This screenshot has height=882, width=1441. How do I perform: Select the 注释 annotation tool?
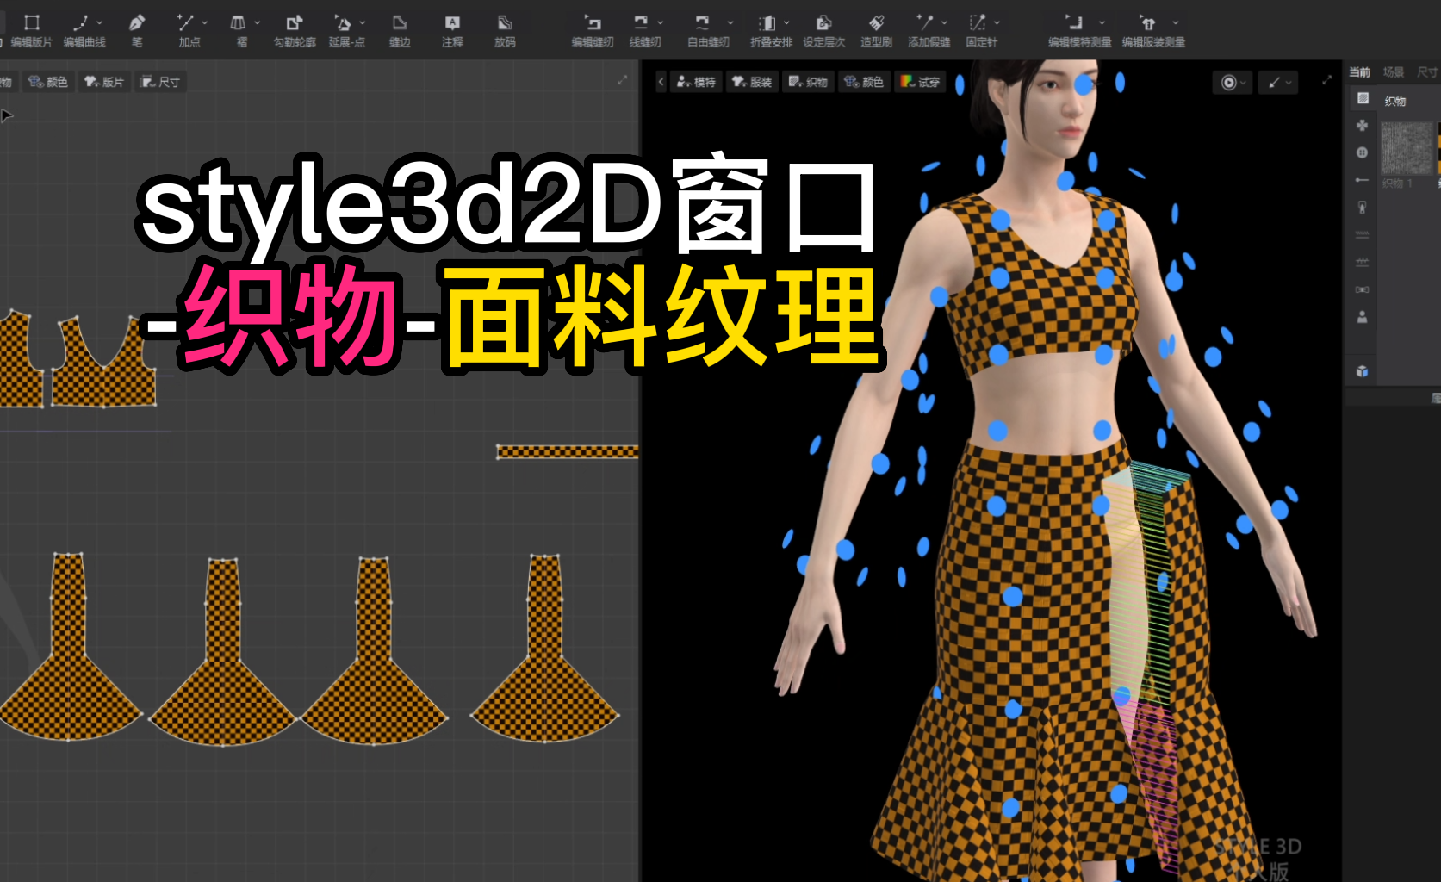(452, 30)
